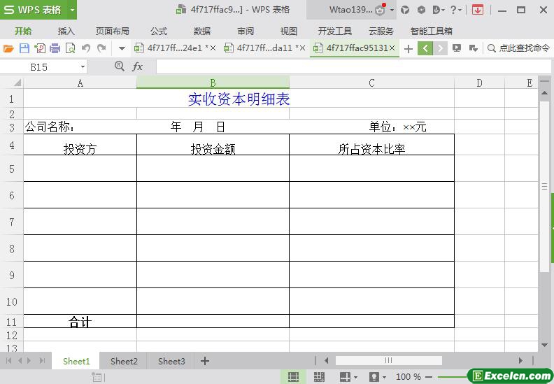
Task: Click the Print icon
Action: point(55,48)
